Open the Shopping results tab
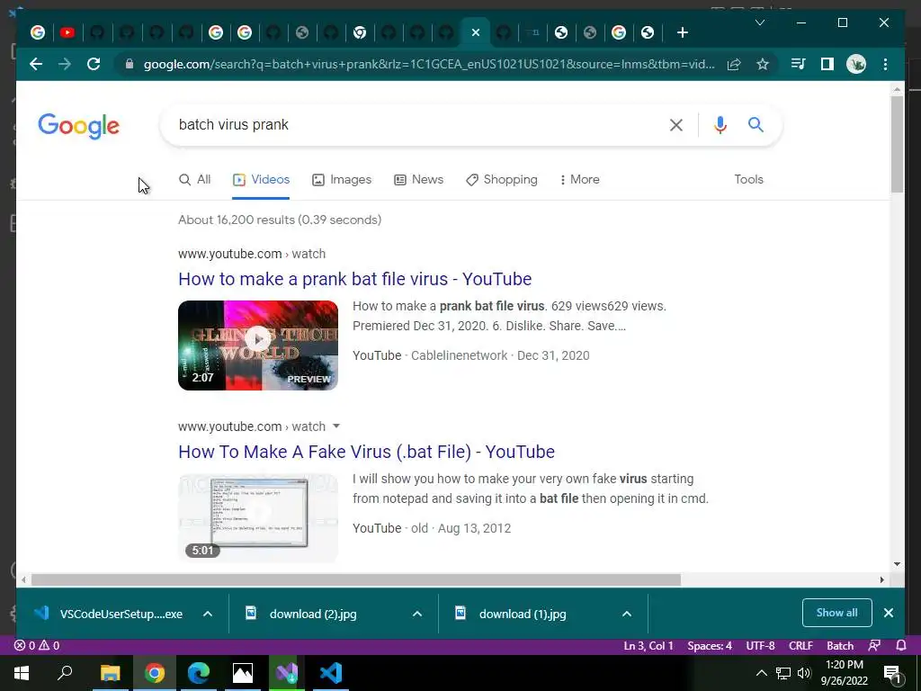921x691 pixels. pyautogui.click(x=502, y=180)
